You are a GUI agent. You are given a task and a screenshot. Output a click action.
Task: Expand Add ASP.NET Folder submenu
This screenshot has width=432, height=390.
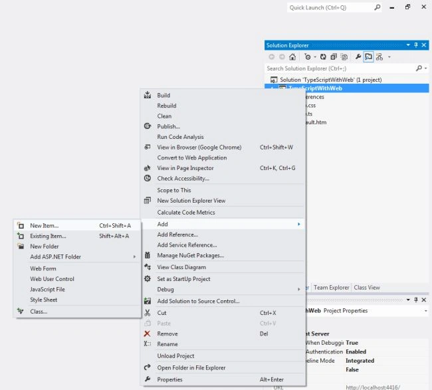click(77, 257)
